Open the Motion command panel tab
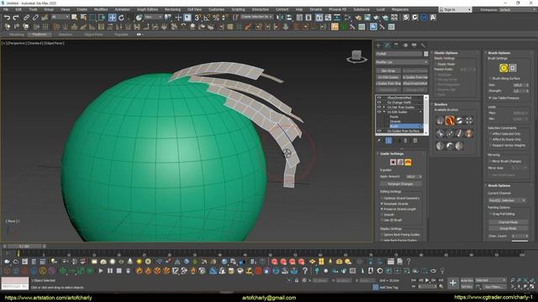538x302 pixels. [405, 44]
